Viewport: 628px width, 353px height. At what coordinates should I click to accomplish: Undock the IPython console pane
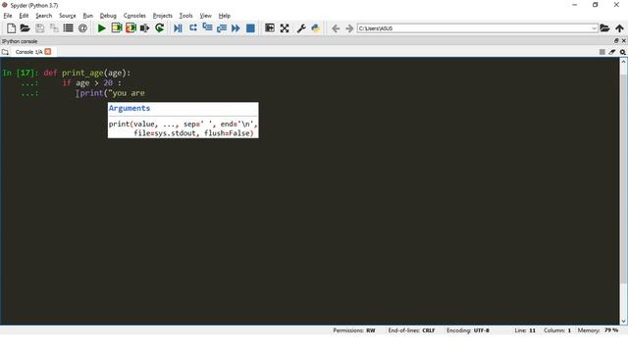point(616,41)
